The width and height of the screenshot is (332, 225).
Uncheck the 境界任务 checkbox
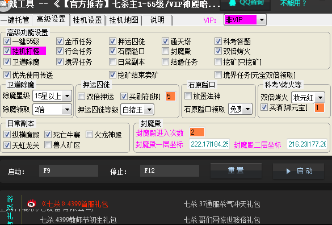(x=60, y=62)
